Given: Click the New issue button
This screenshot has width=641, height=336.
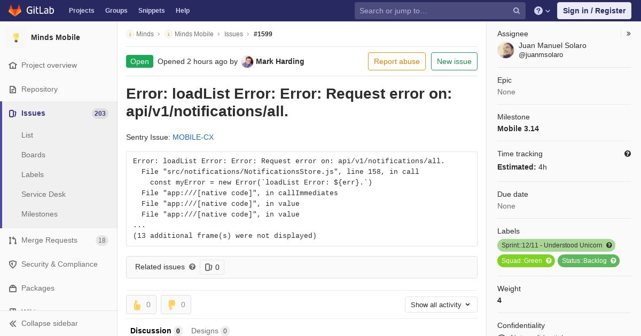Looking at the screenshot, I should point(454,61).
